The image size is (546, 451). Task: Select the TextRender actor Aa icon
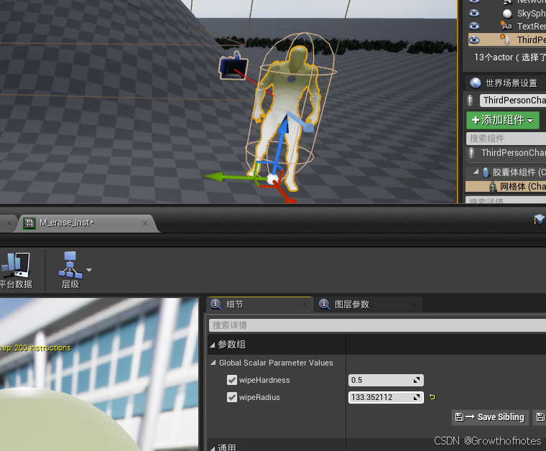click(506, 26)
